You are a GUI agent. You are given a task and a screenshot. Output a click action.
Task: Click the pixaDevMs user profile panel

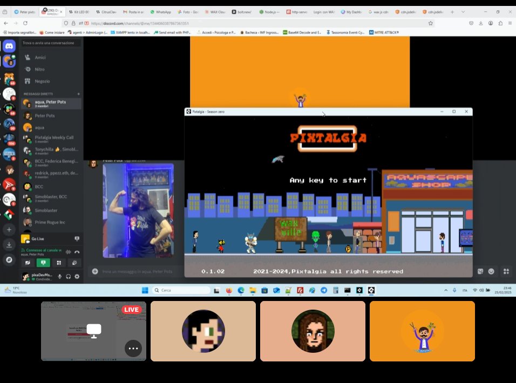click(37, 277)
